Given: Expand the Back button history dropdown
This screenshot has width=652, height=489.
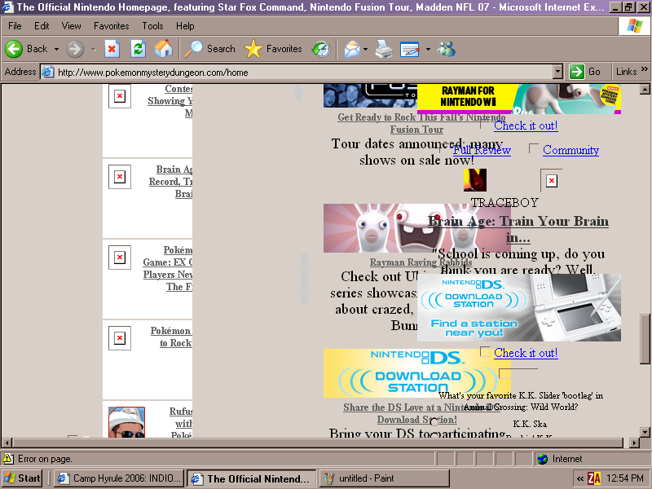Looking at the screenshot, I should point(56,49).
